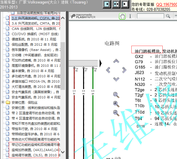177x159 pixels.
Task: Zoom out with the minus magnifier
Action: [116, 113]
